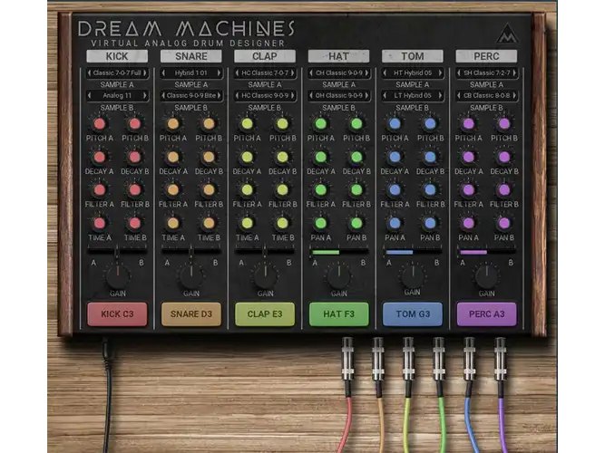This screenshot has height=453, width=605.
Task: Click the KICK A/B crossfade slider
Action: 117,251
